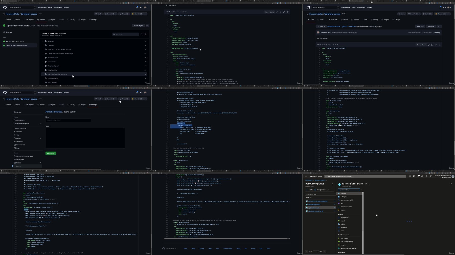Screen dimensions: 455x255
Task: Click Go to file button
Action: click(431, 26)
